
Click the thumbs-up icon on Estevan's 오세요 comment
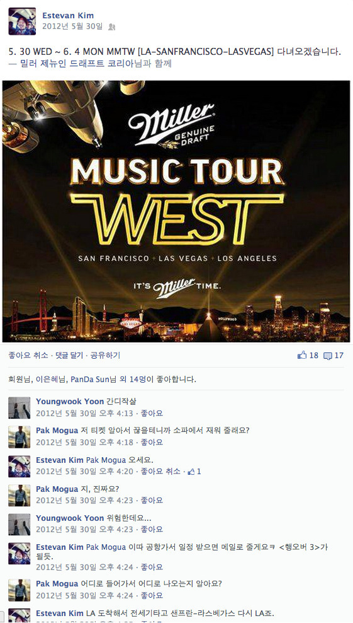pyautogui.click(x=191, y=472)
